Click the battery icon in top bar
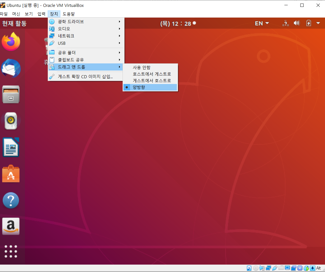The width and height of the screenshot is (325, 272). tap(309, 23)
